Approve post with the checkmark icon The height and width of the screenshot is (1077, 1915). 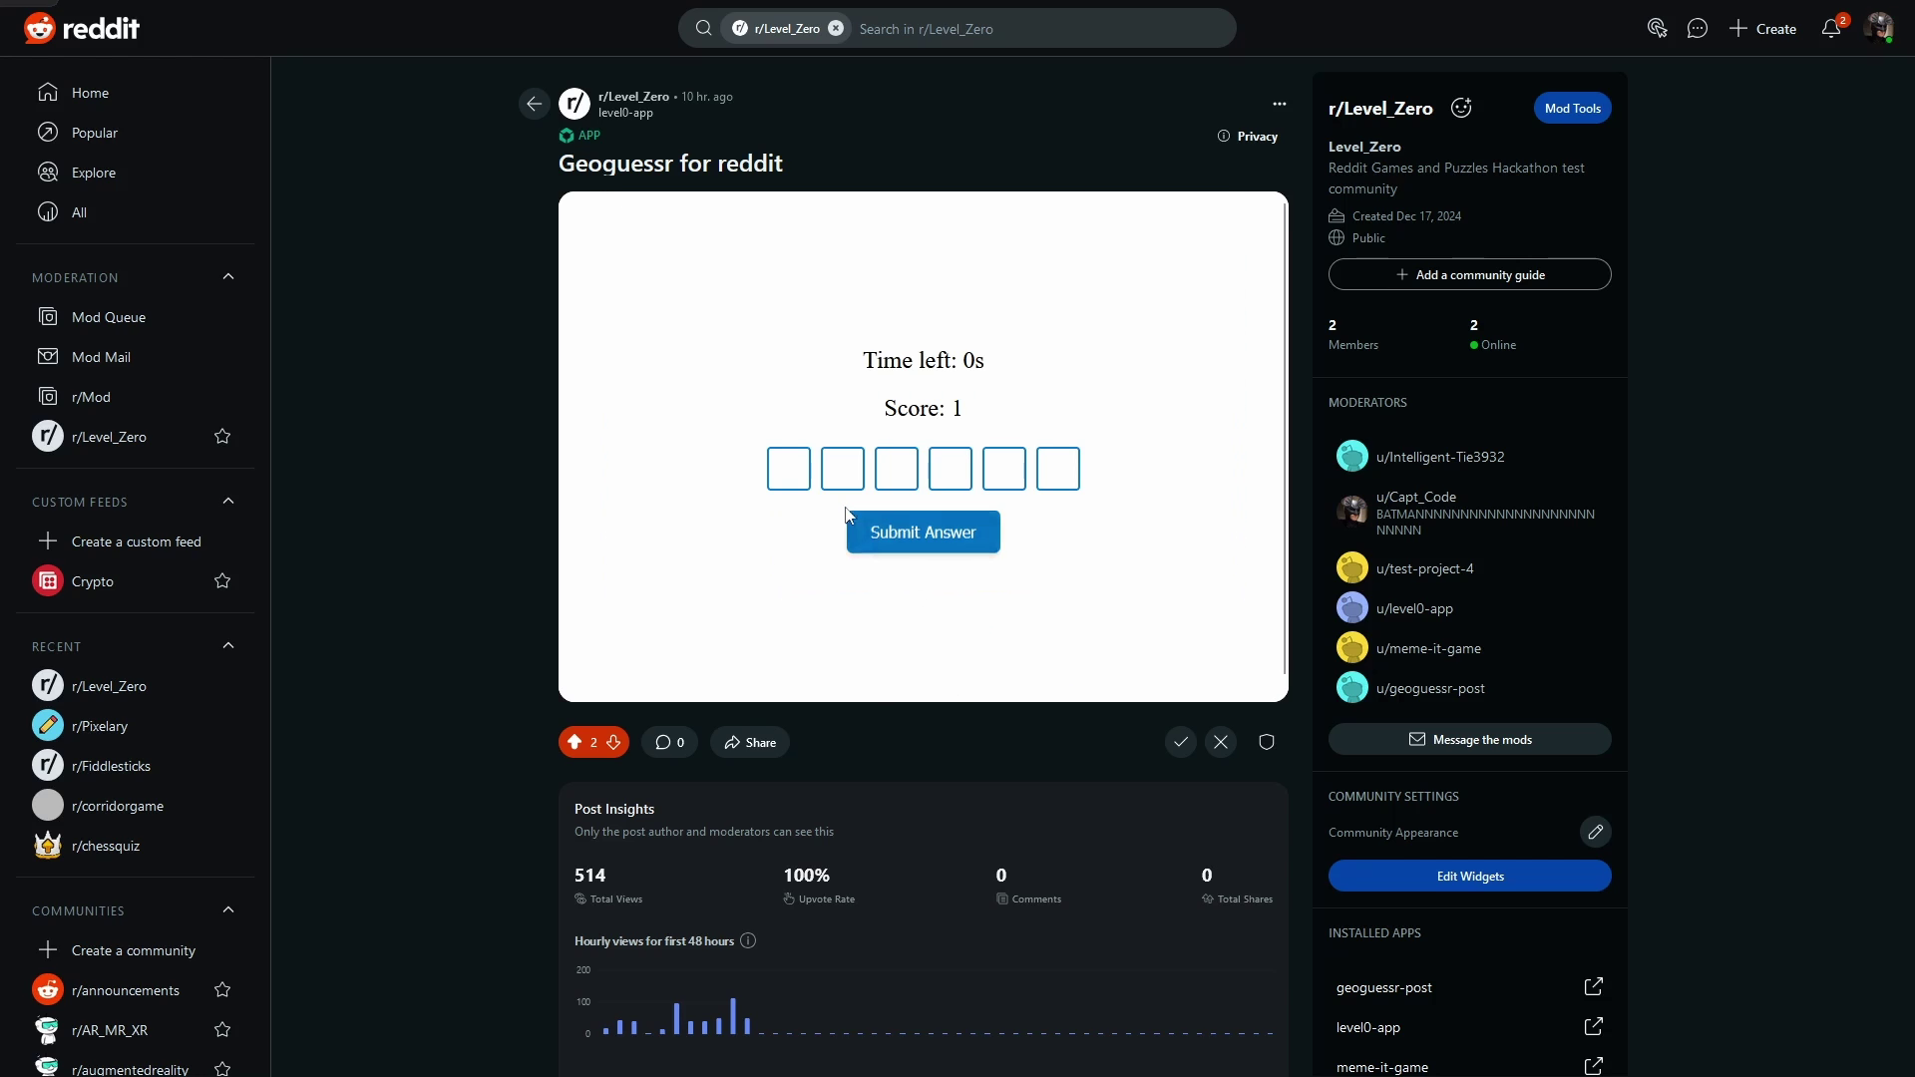1181,742
